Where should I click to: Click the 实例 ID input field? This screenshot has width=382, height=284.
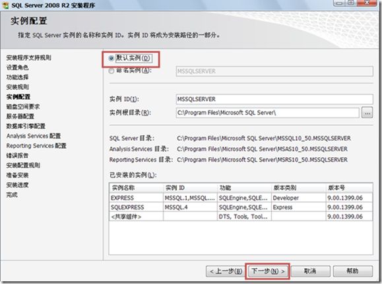274,99
